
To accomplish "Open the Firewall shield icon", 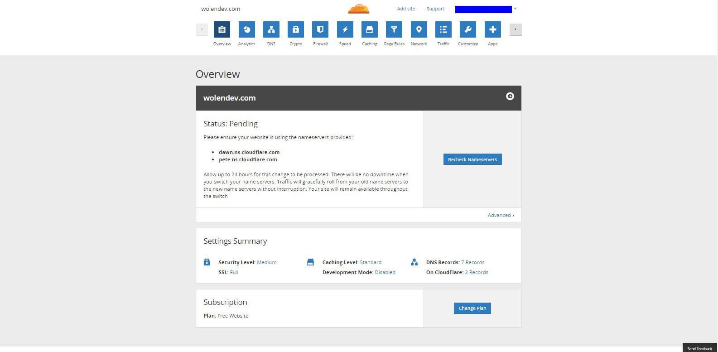I will tap(320, 29).
